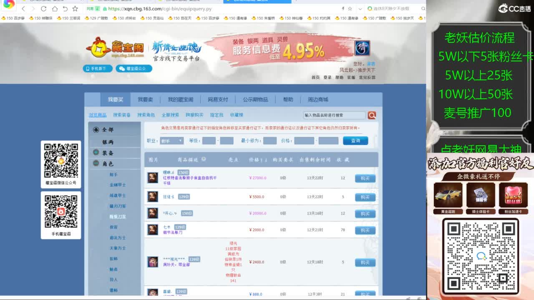The image size is (534, 300).
Task: Click the lightning bolt icon in the address bar
Action: [343, 8]
